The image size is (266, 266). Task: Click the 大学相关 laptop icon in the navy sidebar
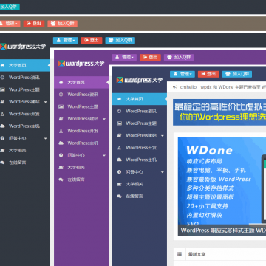pyautogui.click(x=119, y=184)
